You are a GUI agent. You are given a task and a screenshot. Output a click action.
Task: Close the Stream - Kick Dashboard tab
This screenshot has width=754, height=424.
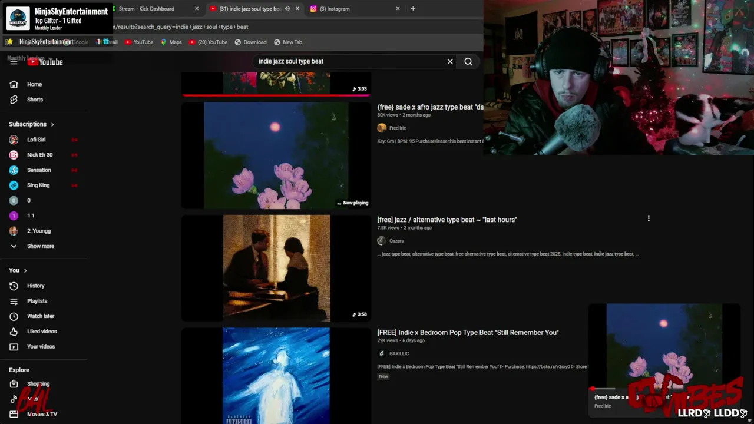[x=197, y=9]
